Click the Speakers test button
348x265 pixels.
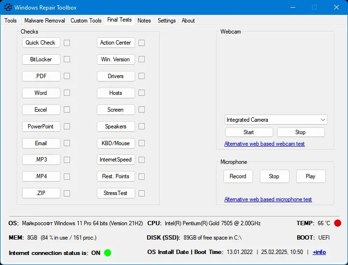pos(116,127)
